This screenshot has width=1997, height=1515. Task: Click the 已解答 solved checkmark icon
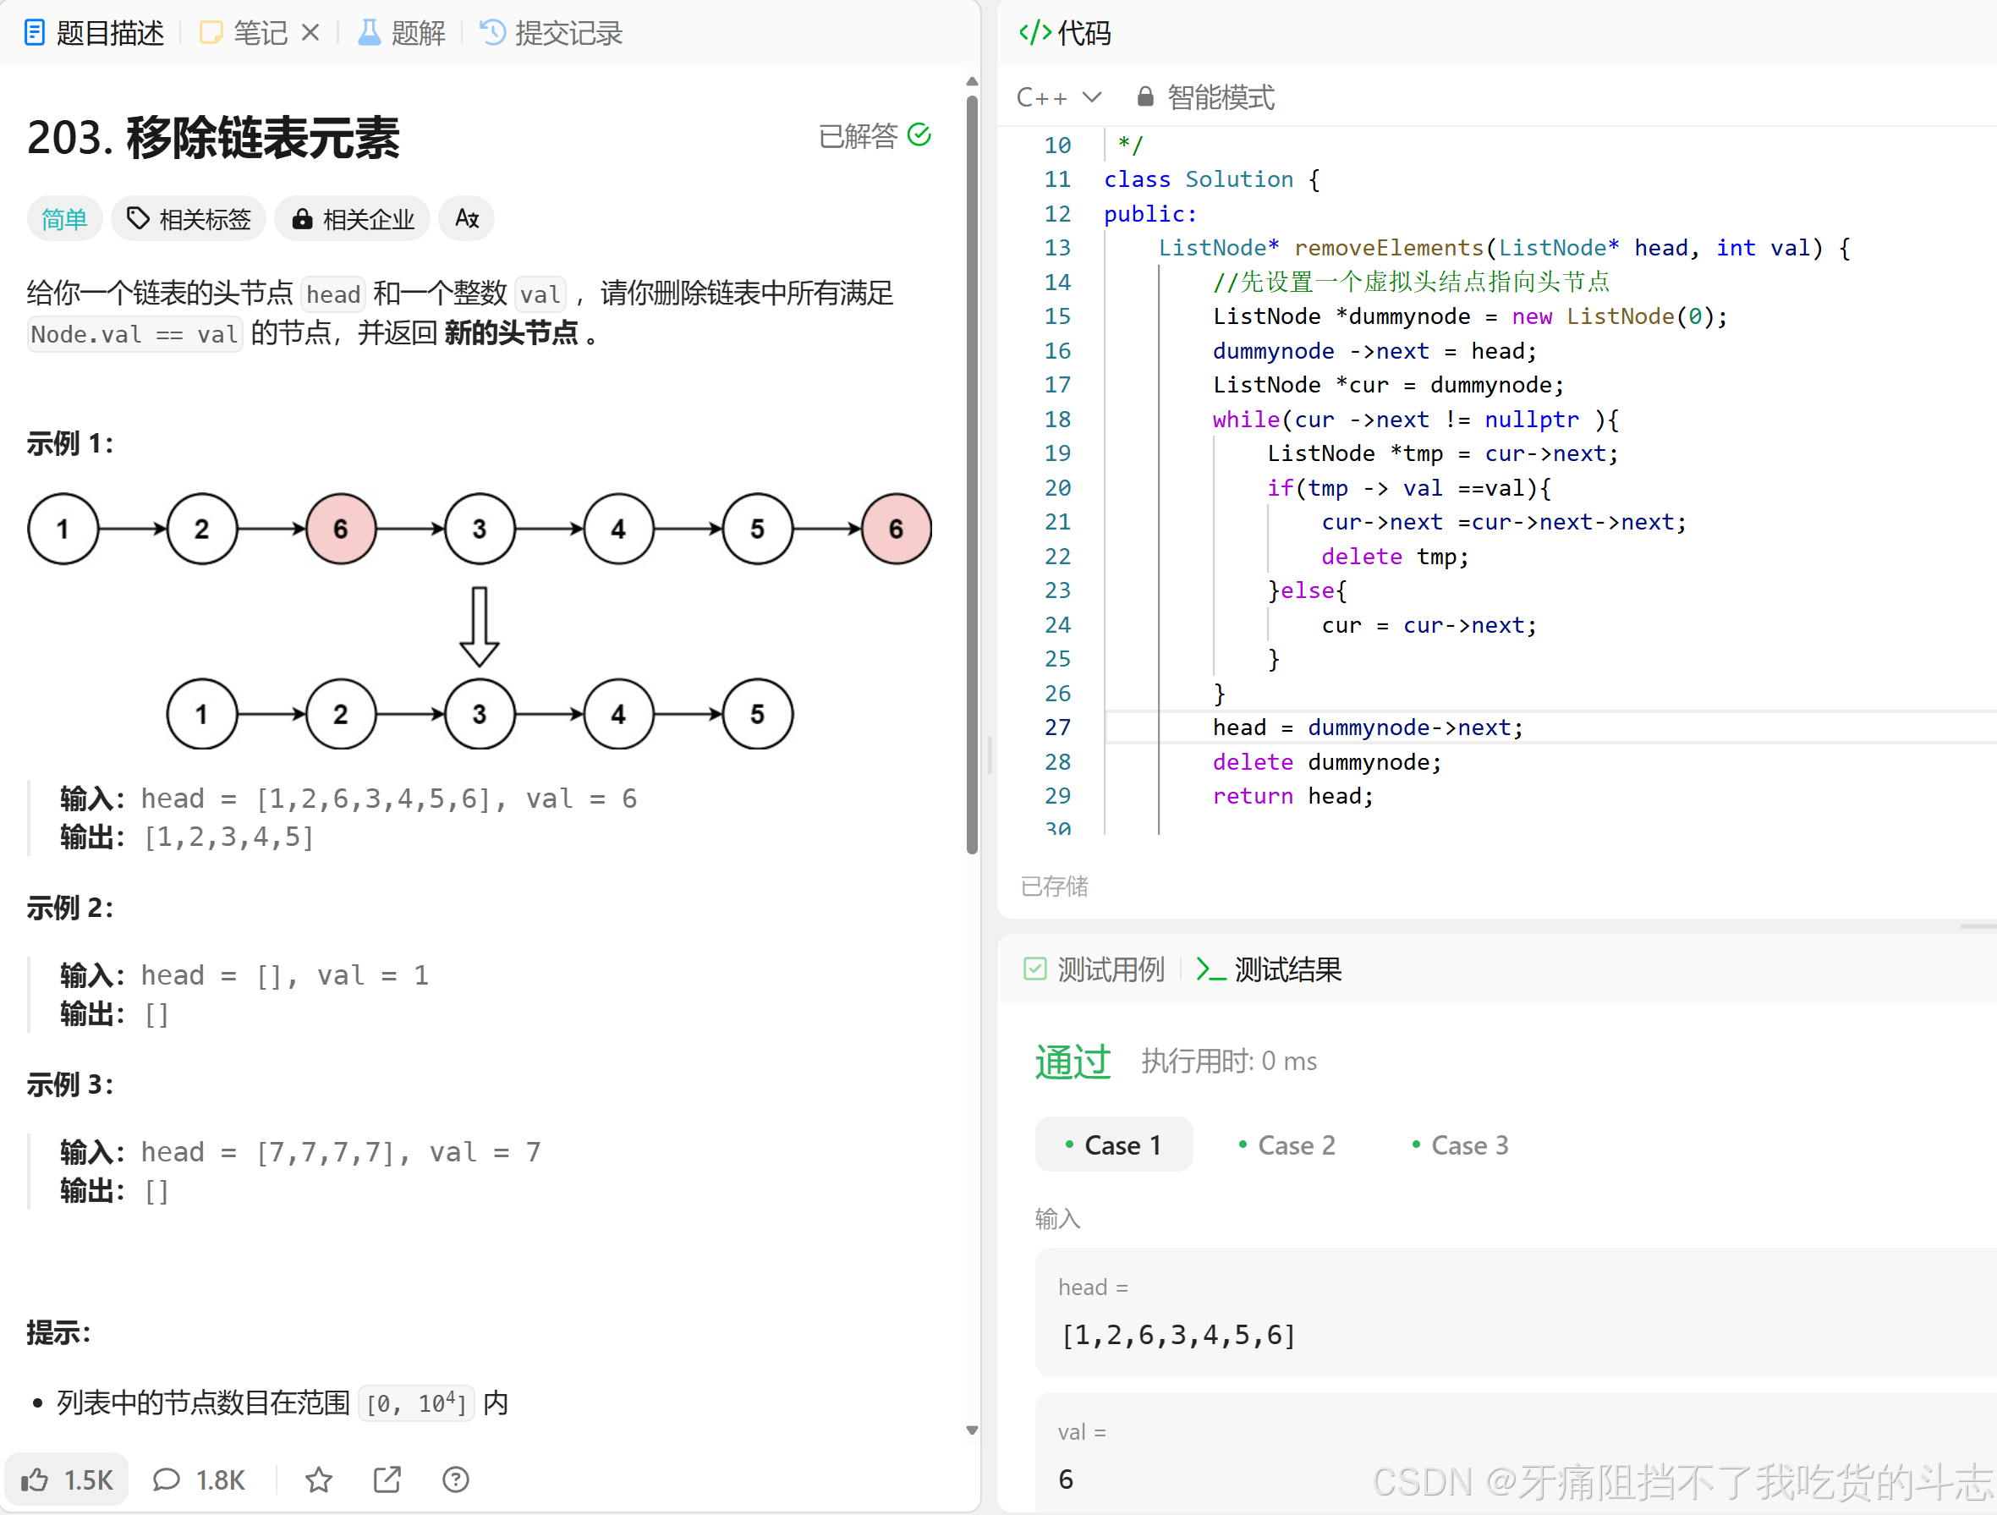(919, 135)
